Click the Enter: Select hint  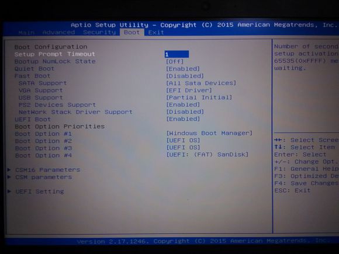(x=300, y=155)
